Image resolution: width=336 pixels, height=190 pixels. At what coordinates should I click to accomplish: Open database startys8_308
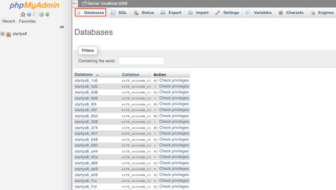(86, 122)
